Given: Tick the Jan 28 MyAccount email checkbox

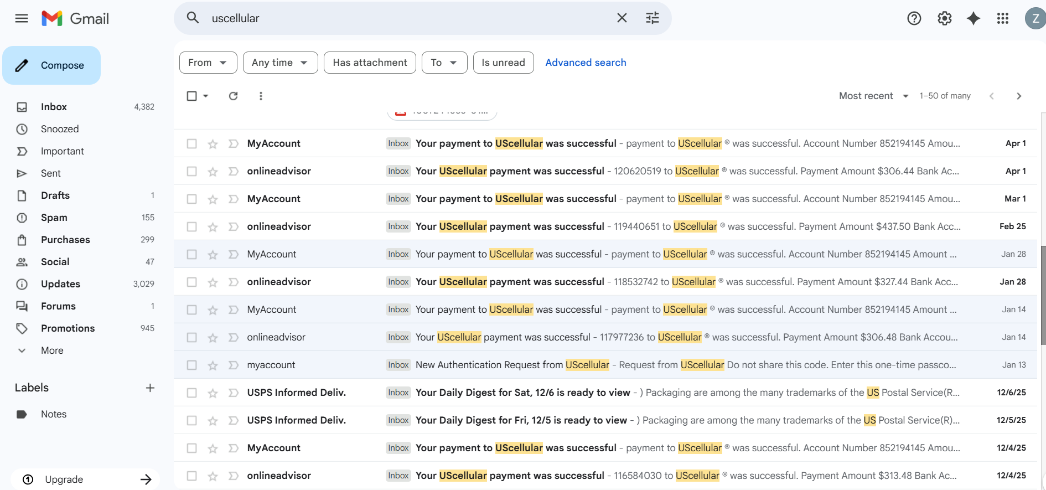Looking at the screenshot, I should (x=191, y=254).
